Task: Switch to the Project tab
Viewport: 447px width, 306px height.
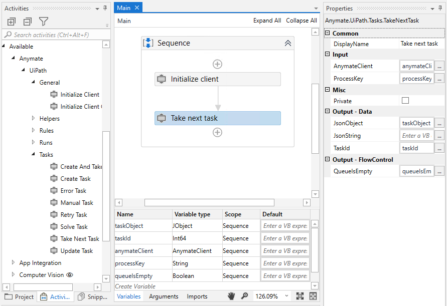Action: point(20,297)
